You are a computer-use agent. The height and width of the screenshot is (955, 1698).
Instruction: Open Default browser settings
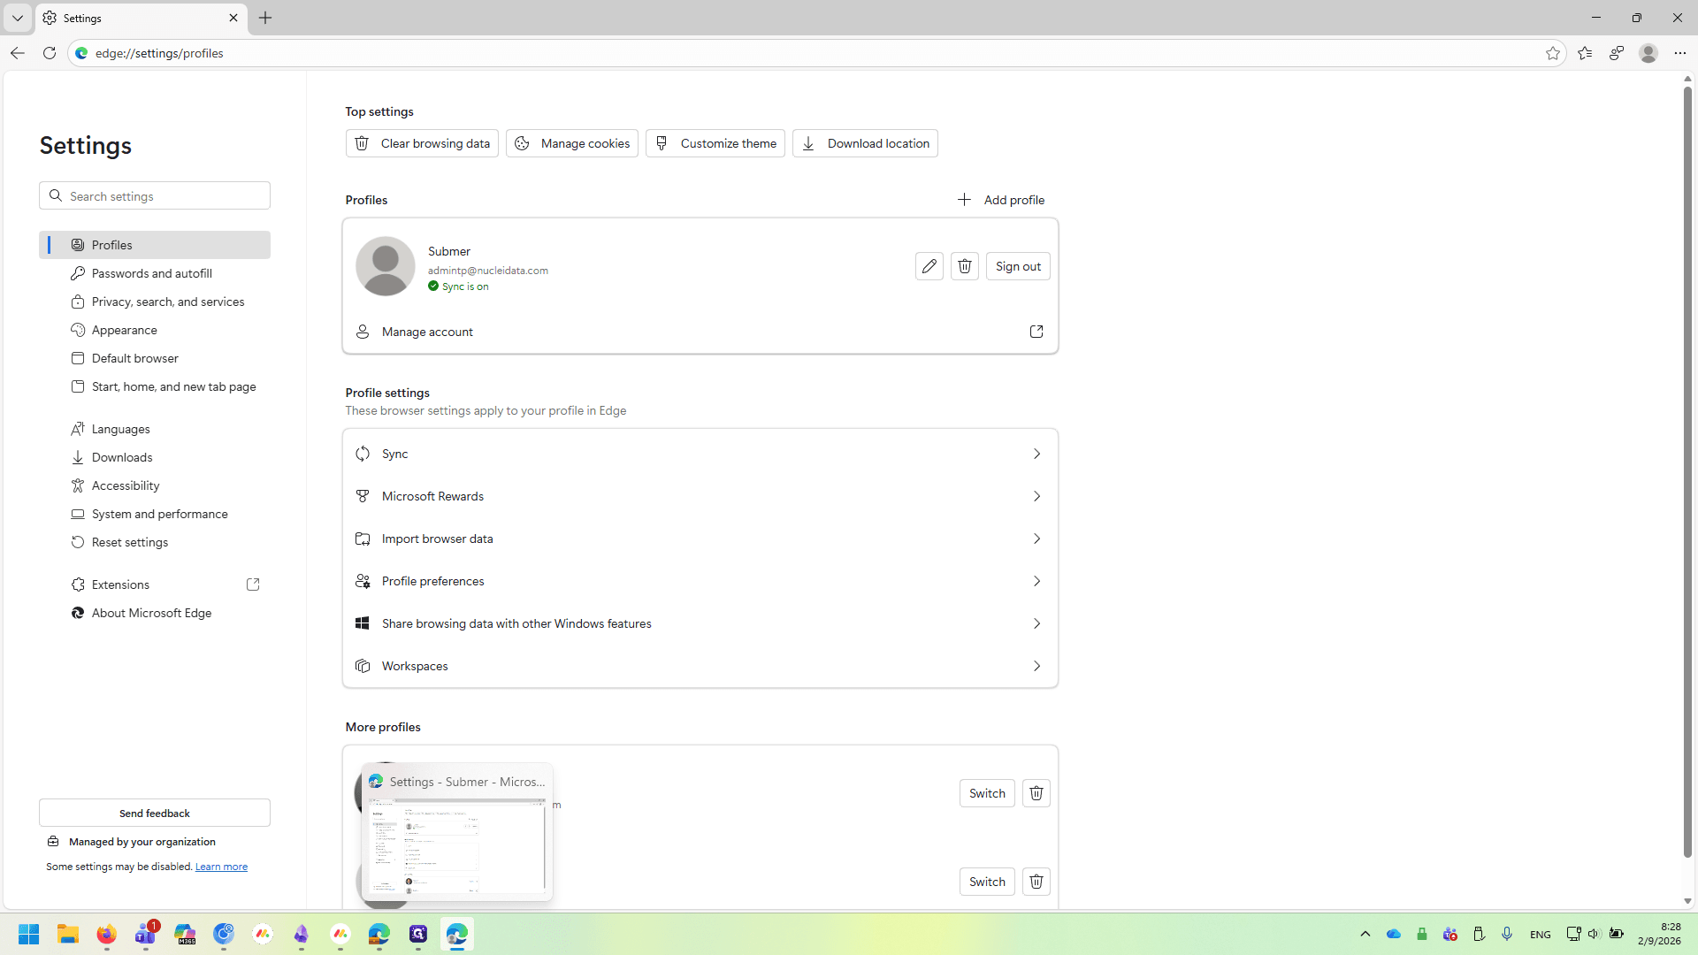(155, 358)
